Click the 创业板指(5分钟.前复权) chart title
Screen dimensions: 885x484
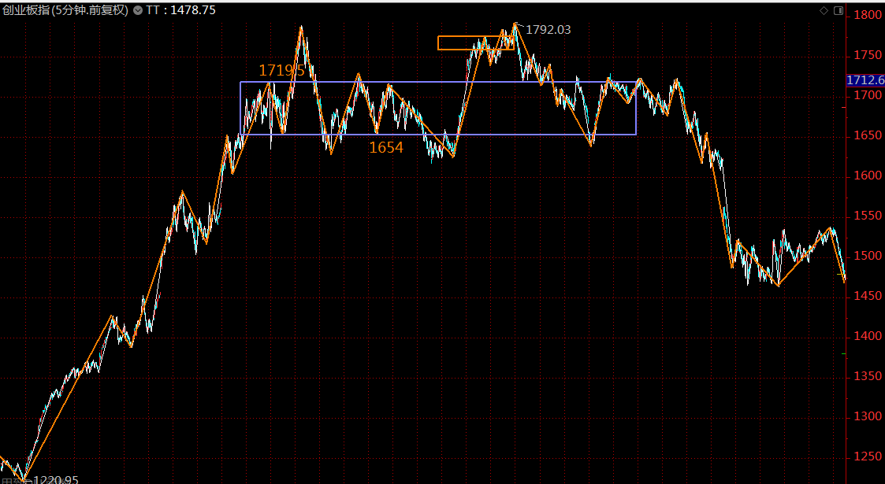(x=65, y=10)
